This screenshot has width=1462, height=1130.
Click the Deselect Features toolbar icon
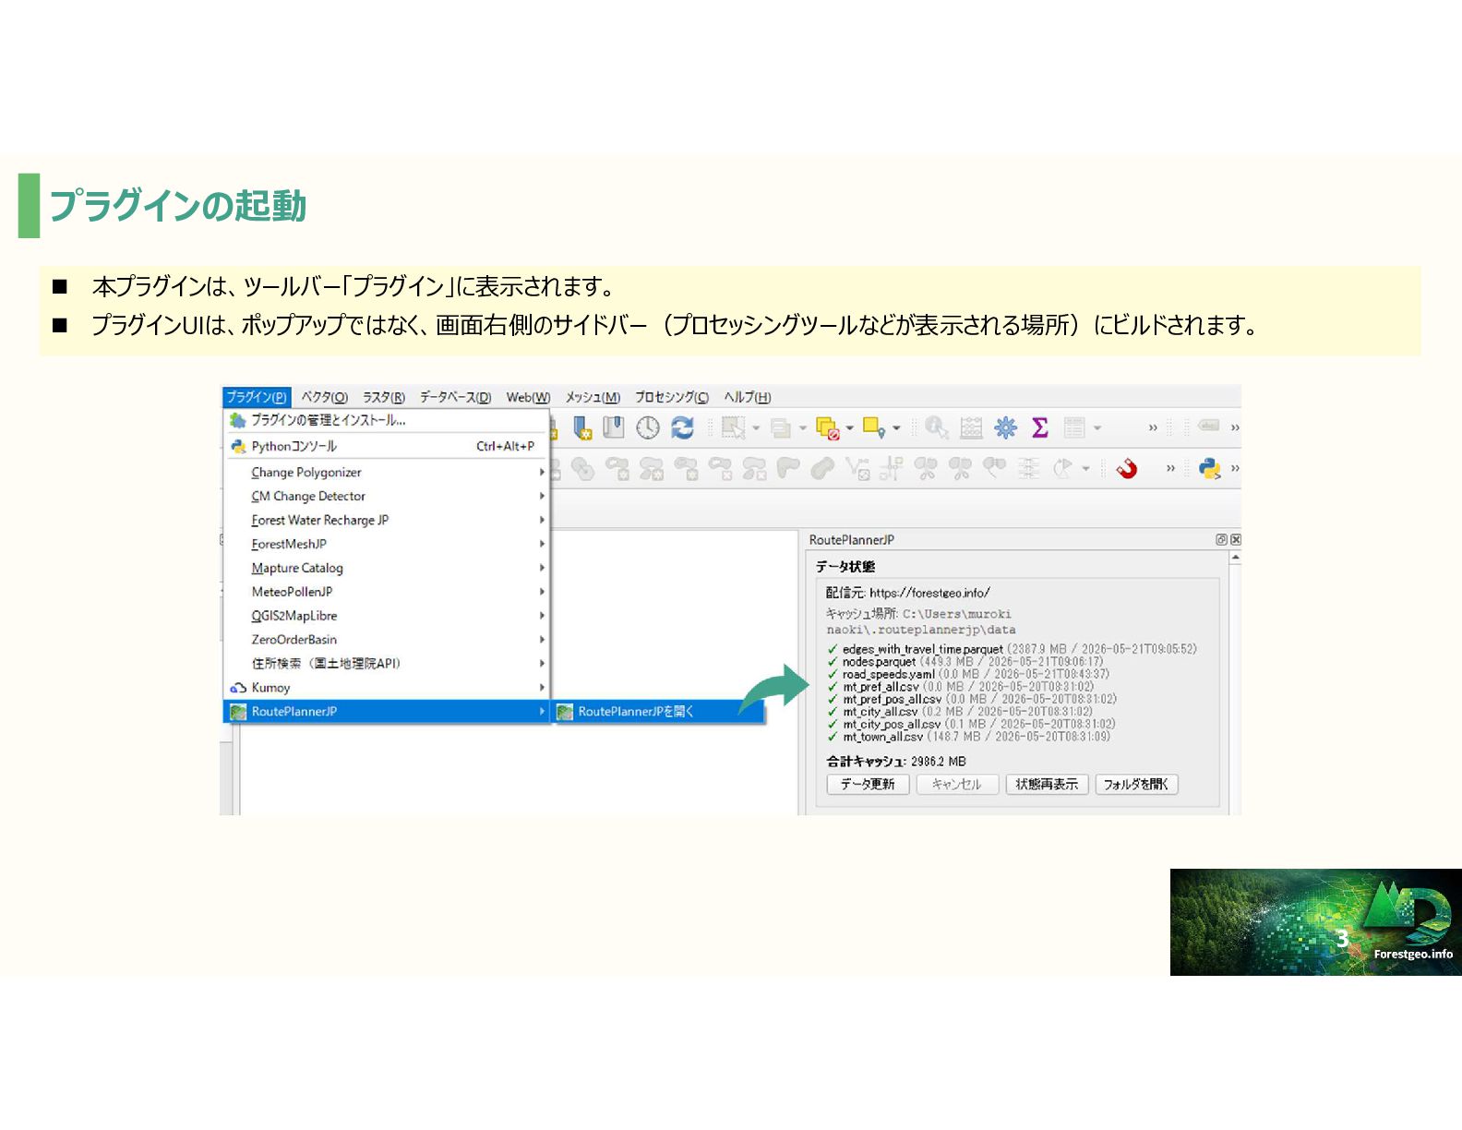(827, 427)
